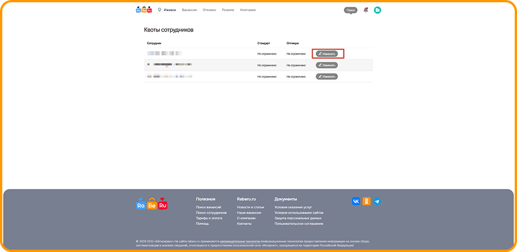The image size is (517, 252).
Task: Open the teal user profile avatar
Action: 377,10
